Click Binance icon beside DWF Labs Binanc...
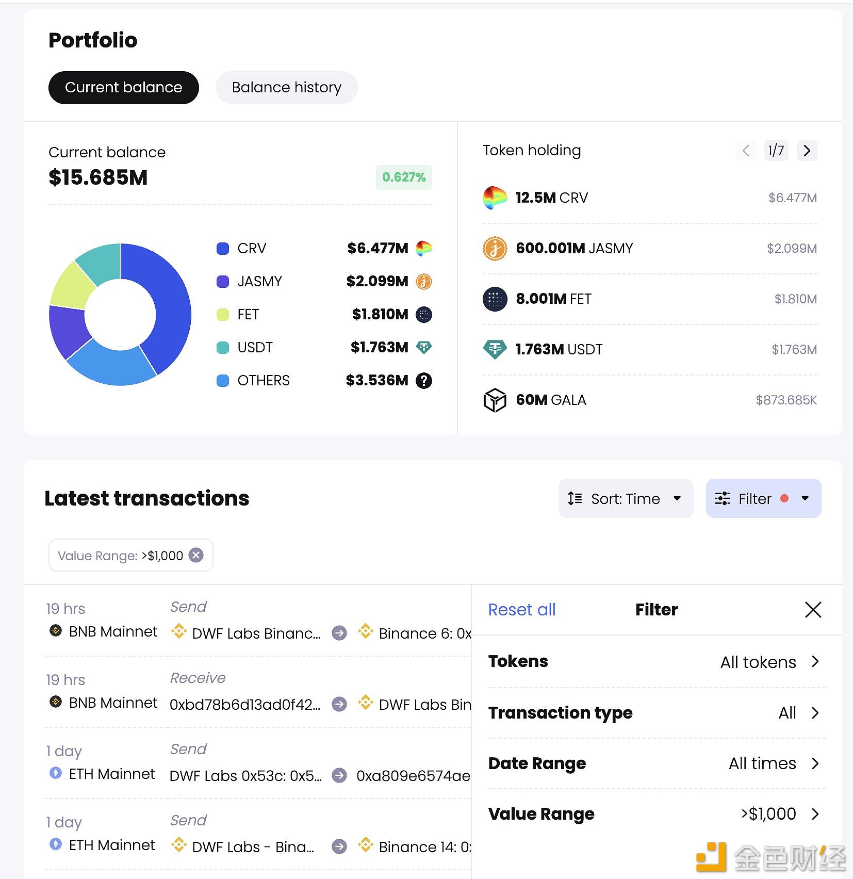 tap(179, 631)
